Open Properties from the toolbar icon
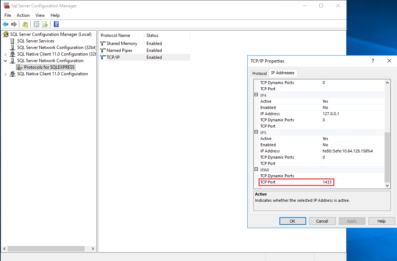 click(x=37, y=24)
